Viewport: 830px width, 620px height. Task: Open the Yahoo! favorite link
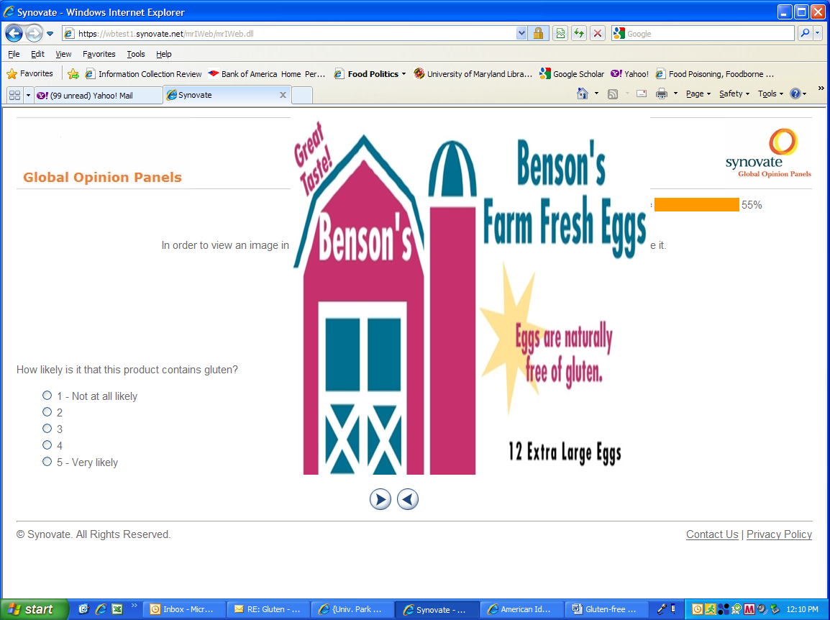click(629, 74)
